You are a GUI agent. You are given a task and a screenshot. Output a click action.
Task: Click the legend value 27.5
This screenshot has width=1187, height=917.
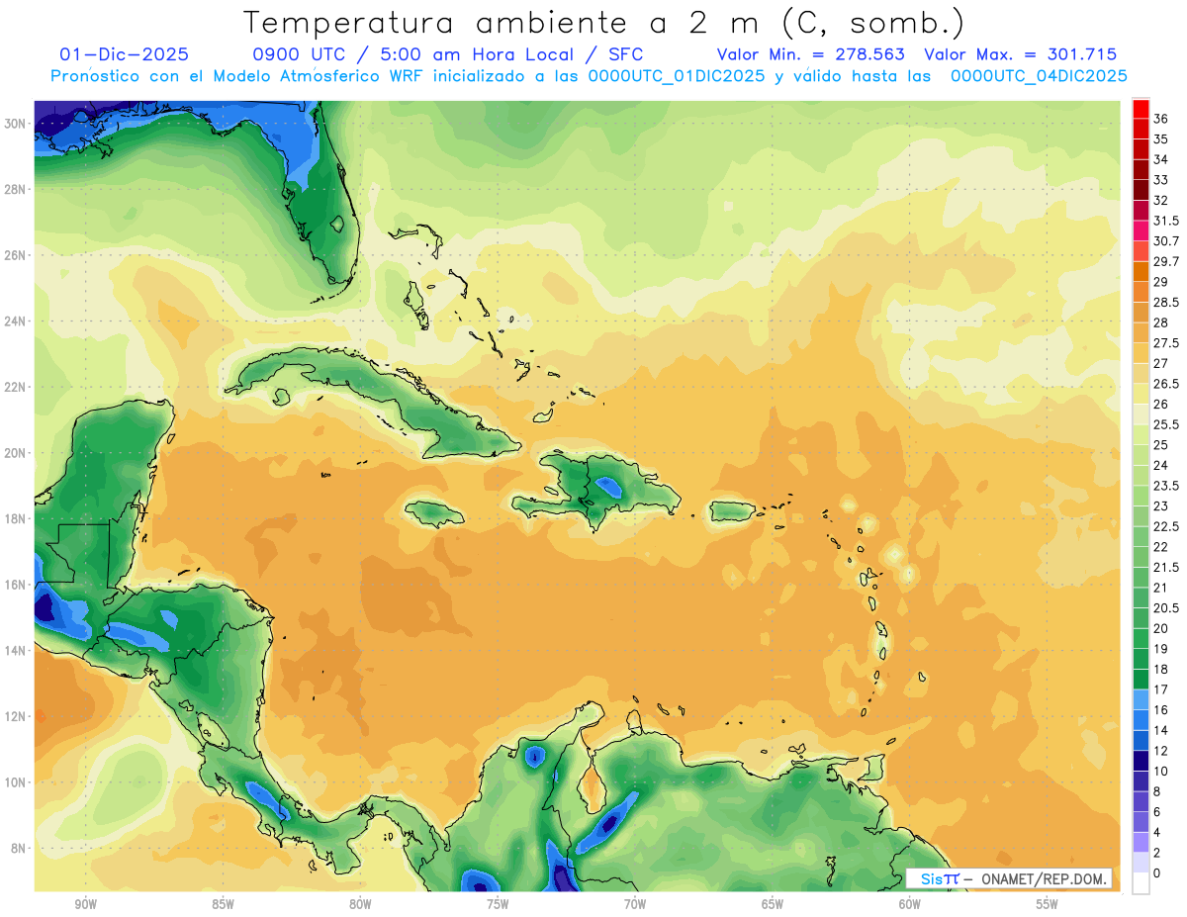1166,342
